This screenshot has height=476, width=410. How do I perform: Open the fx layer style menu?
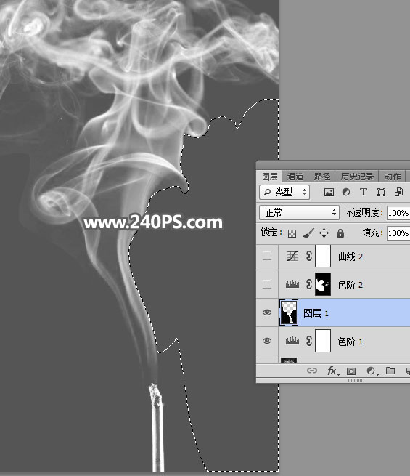332,371
